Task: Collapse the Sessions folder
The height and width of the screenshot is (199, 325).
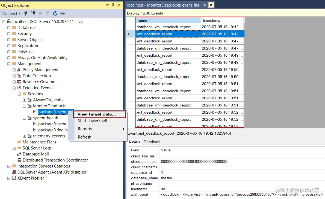Action: (19, 94)
